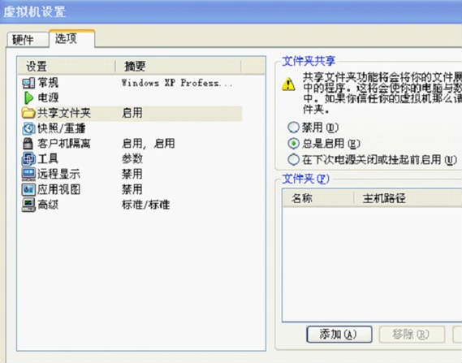
Task: Enable until next power off radio option
Action: point(293,160)
